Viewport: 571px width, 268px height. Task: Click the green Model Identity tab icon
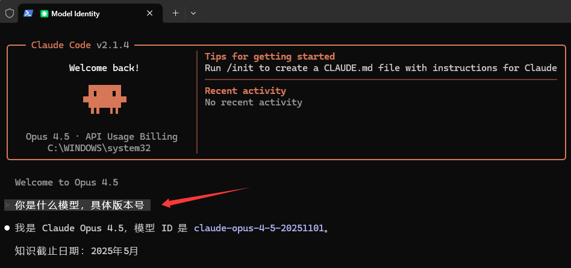pyautogui.click(x=45, y=14)
